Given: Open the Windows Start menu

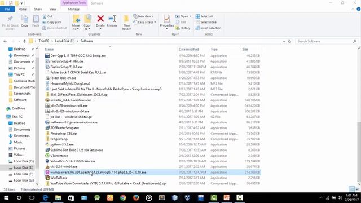Looking at the screenshot, I should coord(6,198).
